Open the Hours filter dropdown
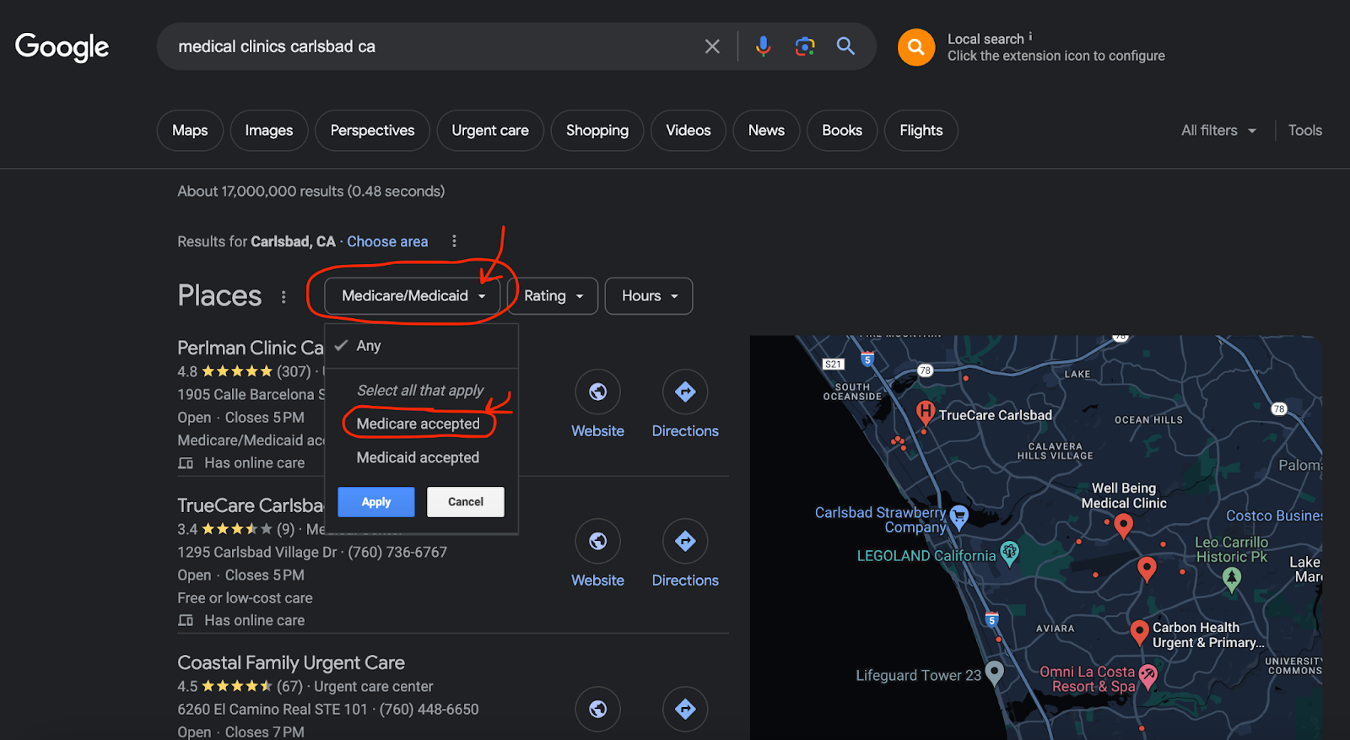 649,296
